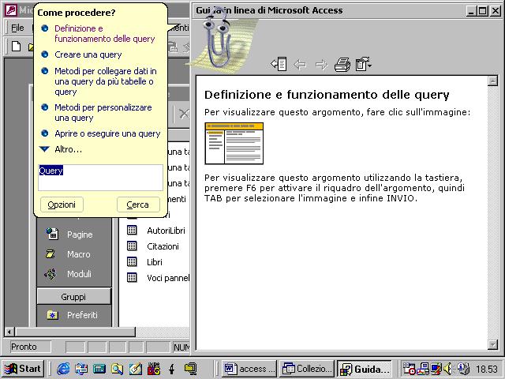Open the Help options dropdown icon
505x379 pixels.
(364, 64)
